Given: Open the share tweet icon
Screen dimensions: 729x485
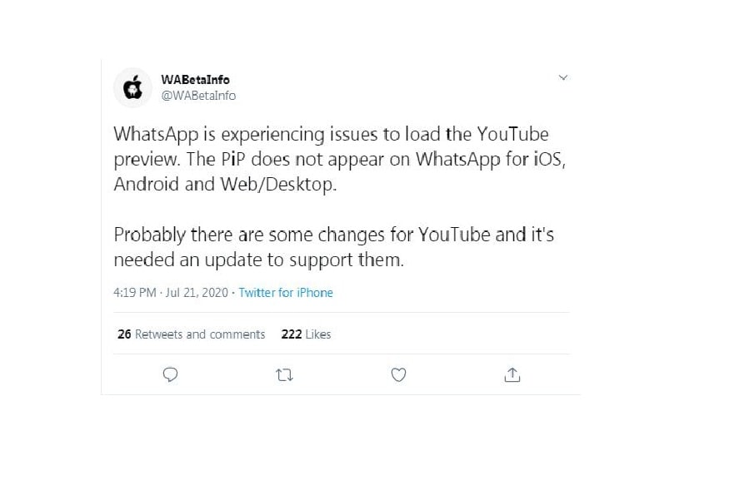Looking at the screenshot, I should click(x=512, y=374).
